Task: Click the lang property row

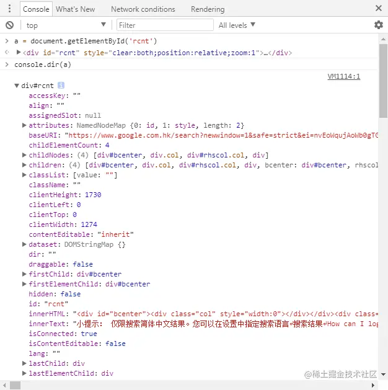Action: (x=44, y=353)
